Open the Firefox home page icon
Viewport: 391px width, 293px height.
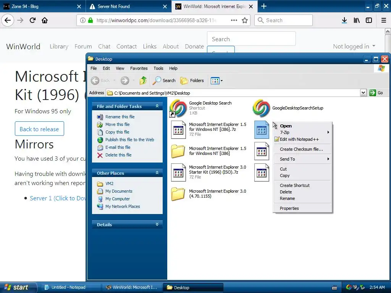(45, 20)
